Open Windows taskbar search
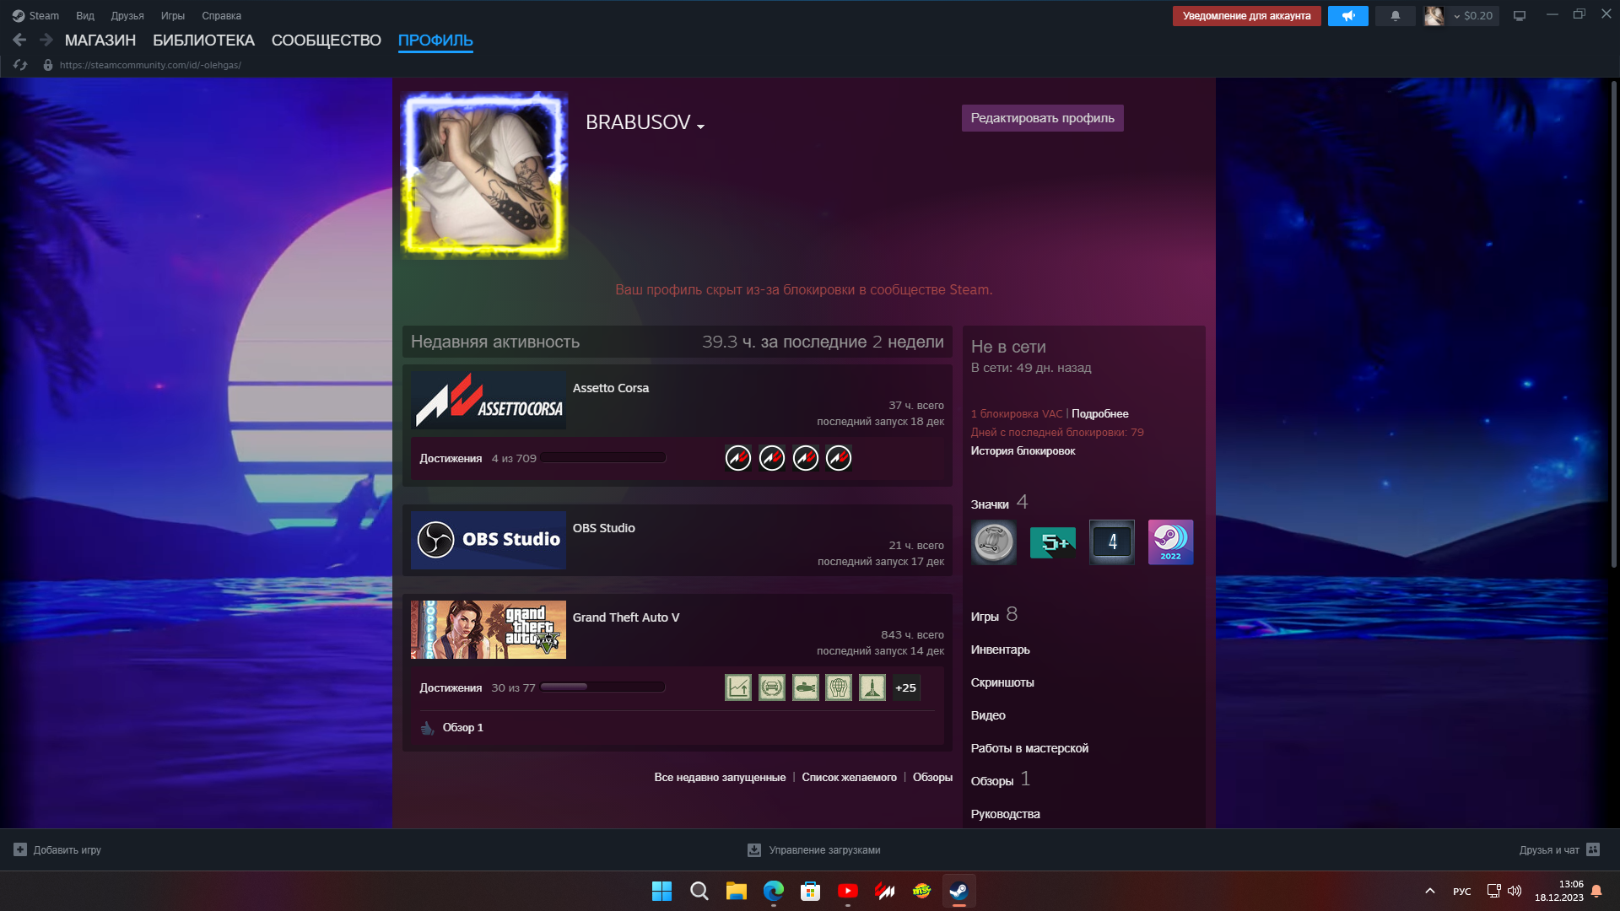Screen dimensions: 1620x911 pos(699,891)
